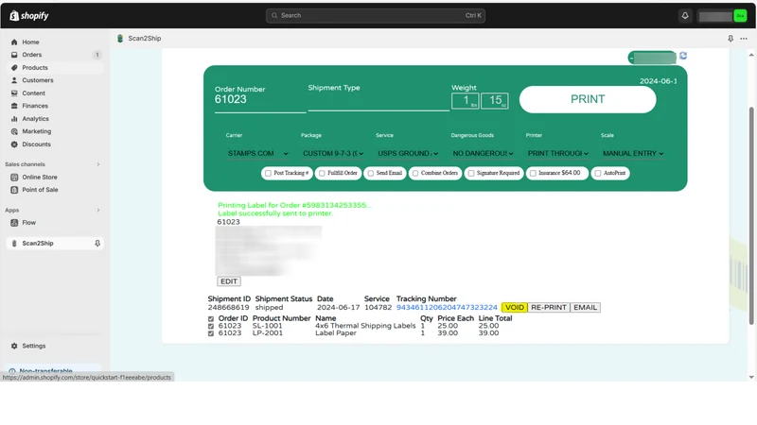Enable Fulfill Order checkbox

(x=322, y=174)
